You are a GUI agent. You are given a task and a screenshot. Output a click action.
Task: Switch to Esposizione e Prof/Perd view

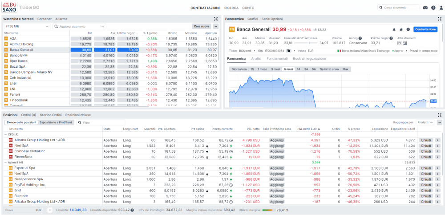[56, 122]
